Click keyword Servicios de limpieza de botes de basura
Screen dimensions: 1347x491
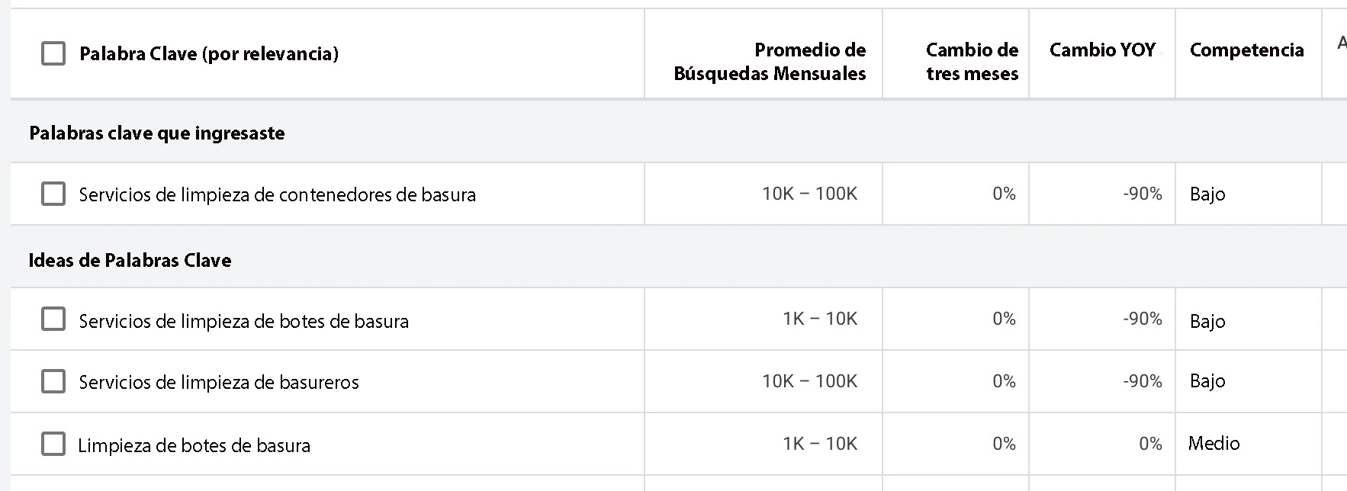tap(243, 321)
